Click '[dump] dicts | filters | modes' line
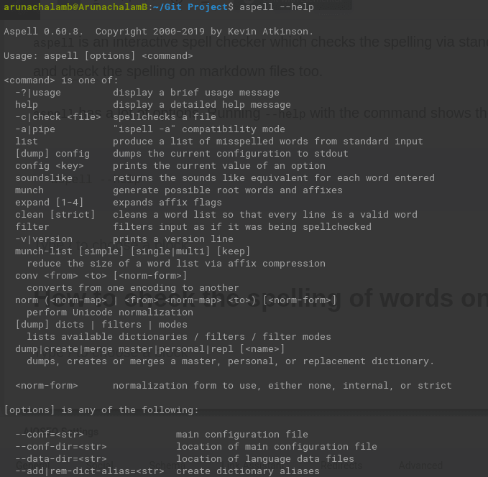The height and width of the screenshot is (477, 488). coord(101,325)
